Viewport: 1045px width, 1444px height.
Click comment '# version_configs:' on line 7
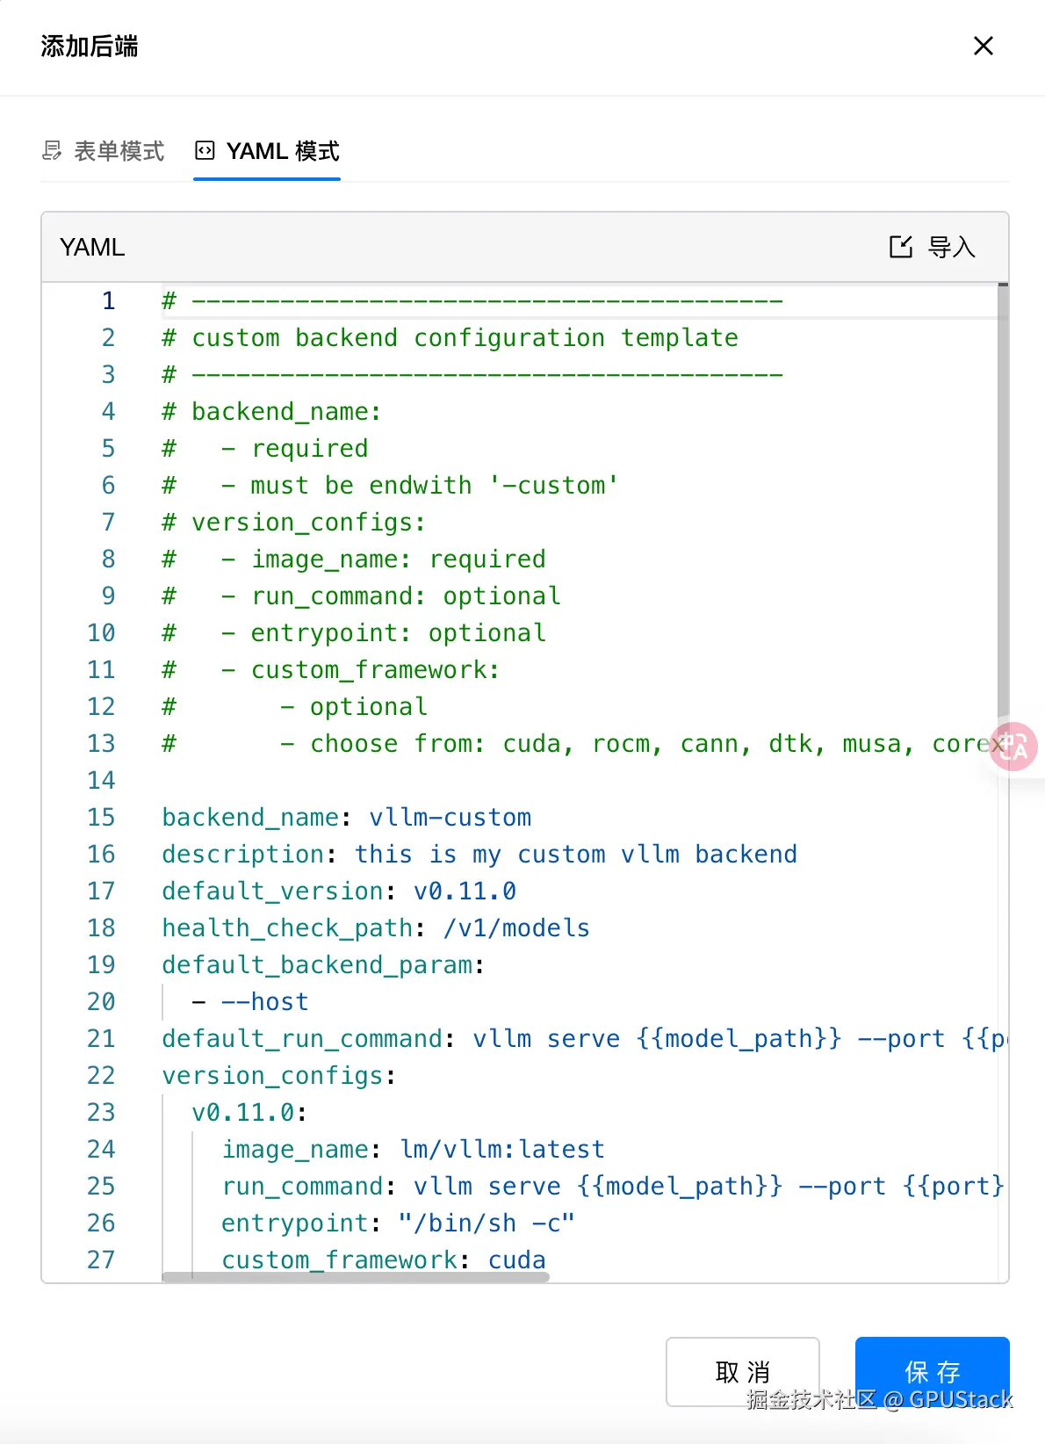pyautogui.click(x=294, y=522)
